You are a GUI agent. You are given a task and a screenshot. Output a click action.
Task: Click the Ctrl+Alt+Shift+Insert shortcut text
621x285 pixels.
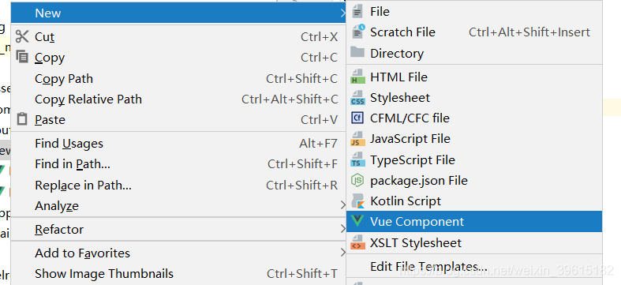pyautogui.click(x=529, y=32)
